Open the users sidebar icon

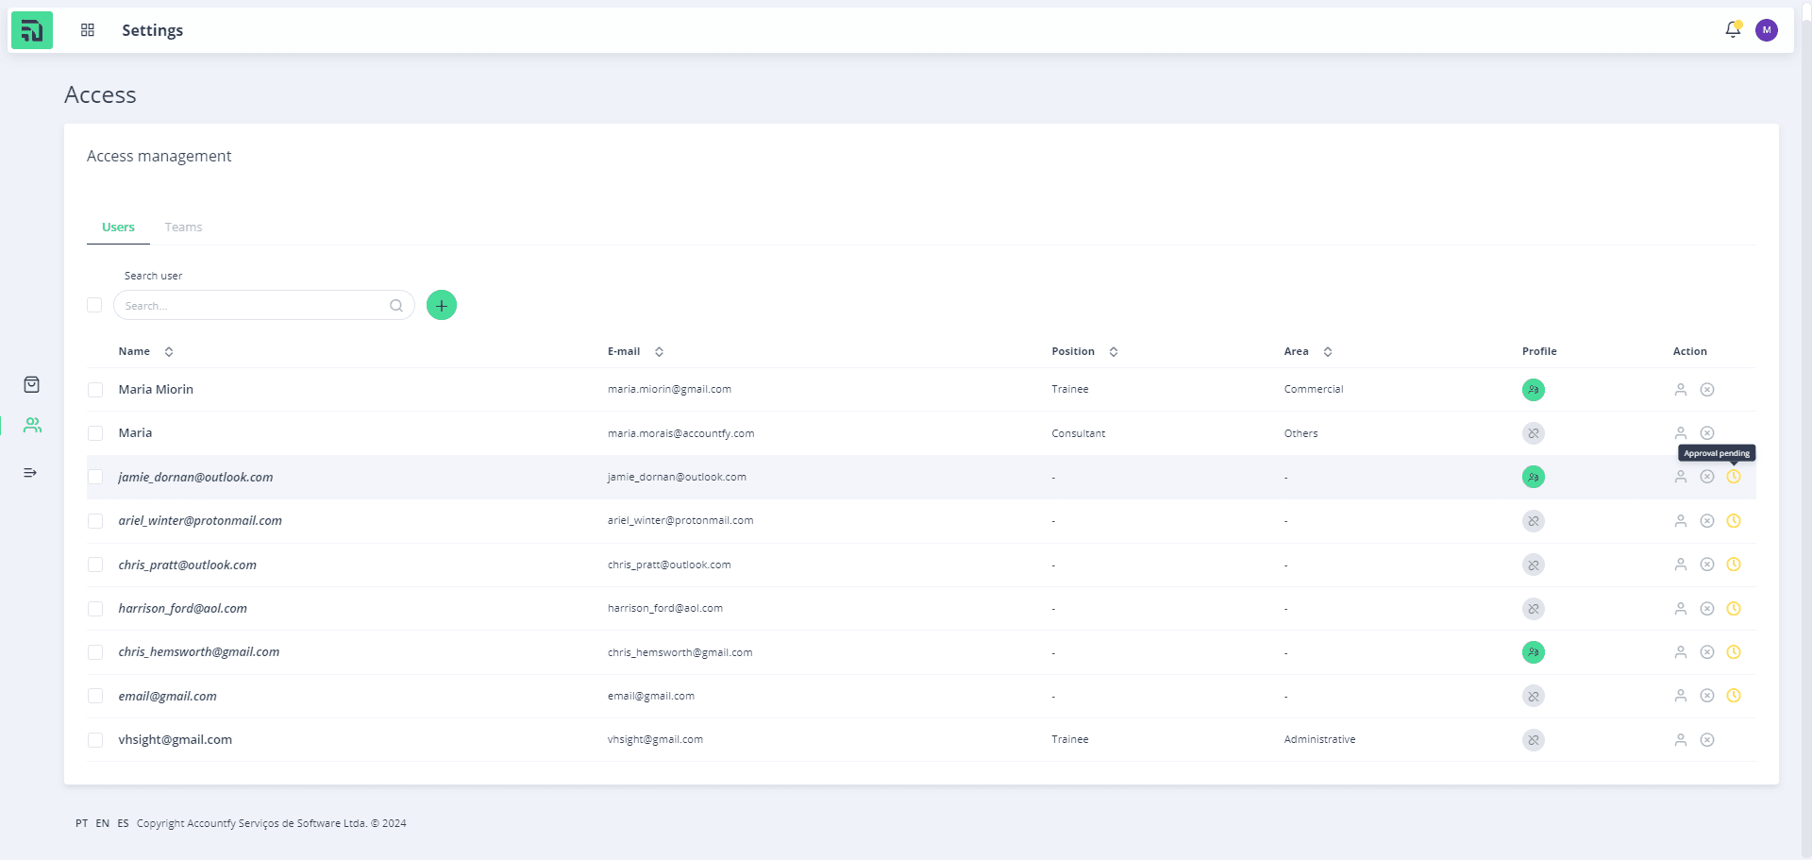click(32, 425)
